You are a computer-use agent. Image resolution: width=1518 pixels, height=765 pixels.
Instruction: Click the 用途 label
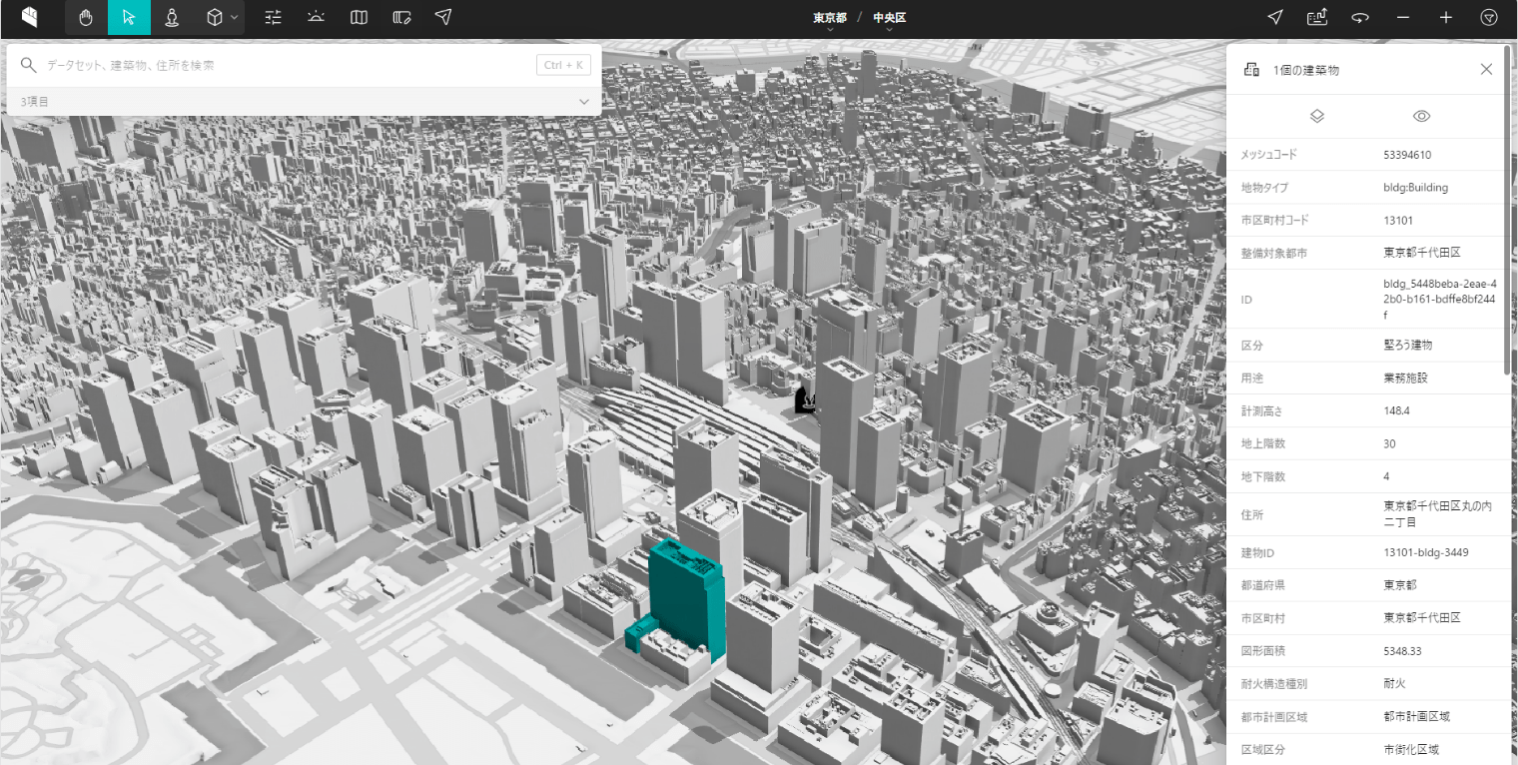1252,379
